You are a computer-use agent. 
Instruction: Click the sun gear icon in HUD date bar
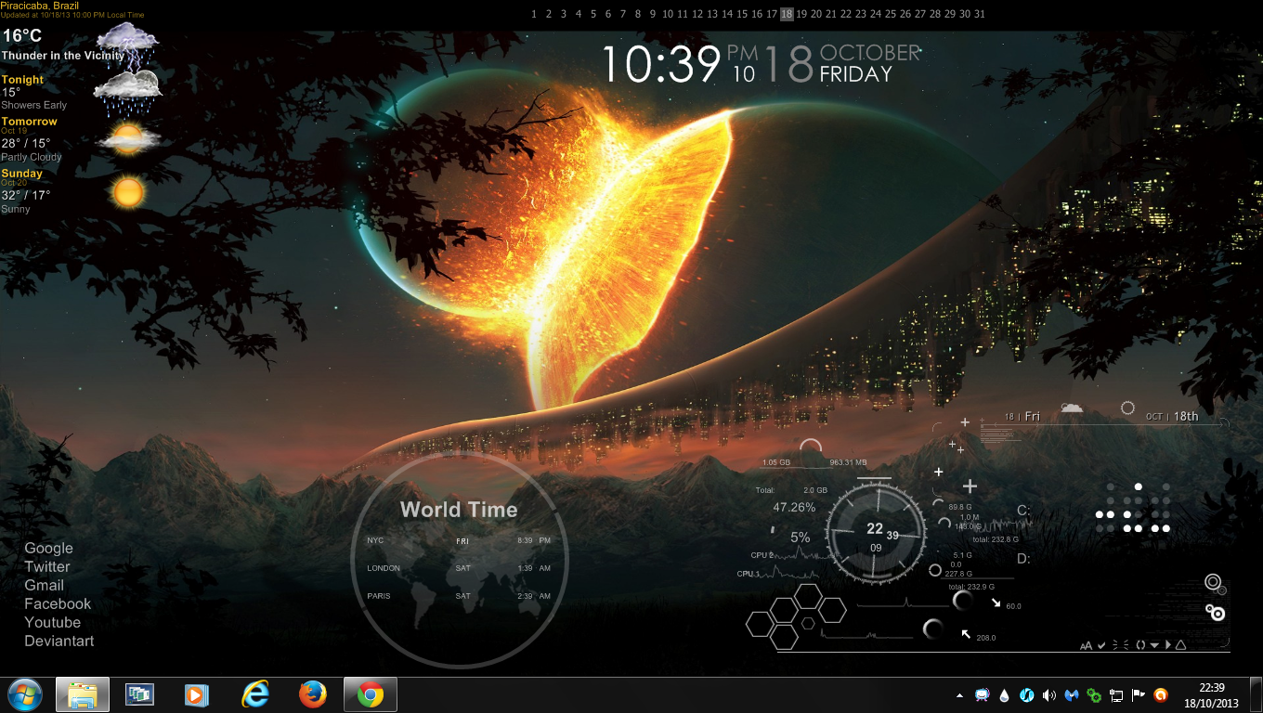(1127, 408)
